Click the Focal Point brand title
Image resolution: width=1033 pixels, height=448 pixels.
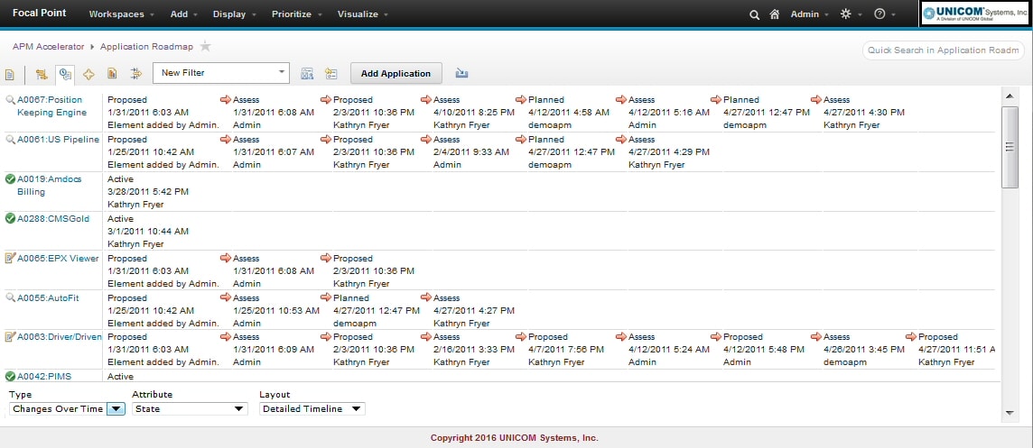[39, 14]
